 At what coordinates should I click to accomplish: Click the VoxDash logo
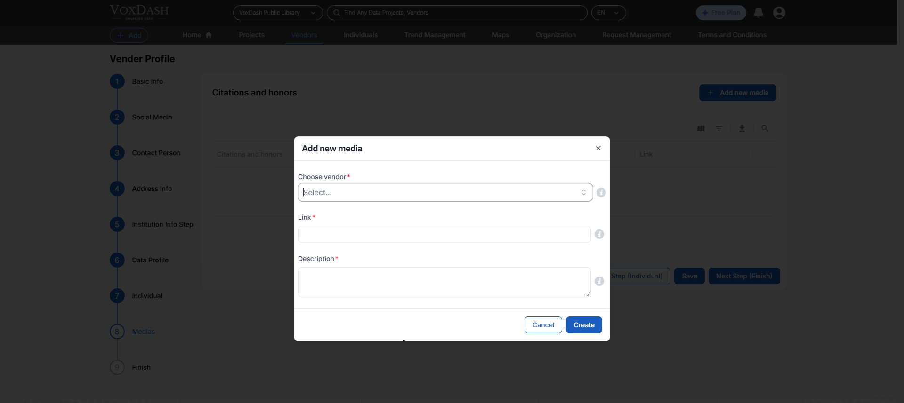tap(139, 12)
